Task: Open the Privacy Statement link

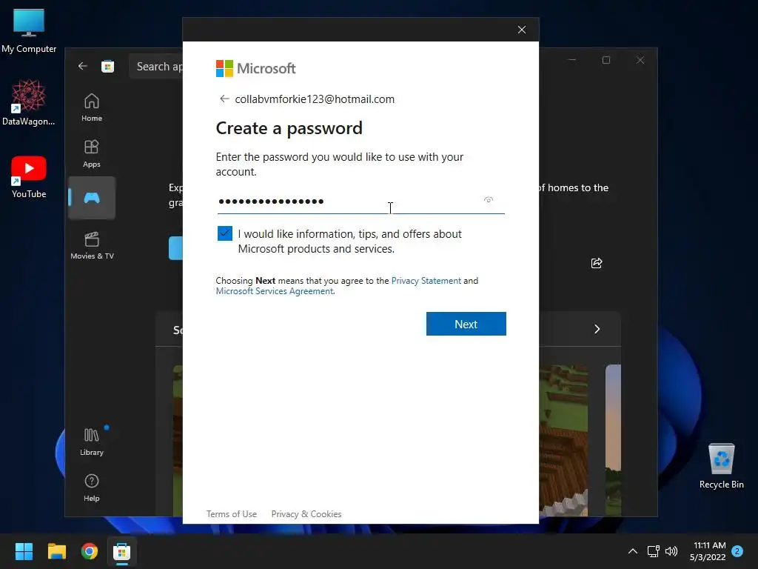Action: [x=426, y=281]
